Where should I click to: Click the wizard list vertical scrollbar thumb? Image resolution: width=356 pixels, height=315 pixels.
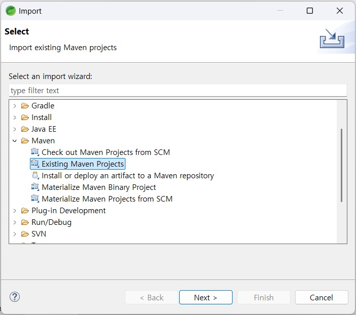pyautogui.click(x=341, y=165)
